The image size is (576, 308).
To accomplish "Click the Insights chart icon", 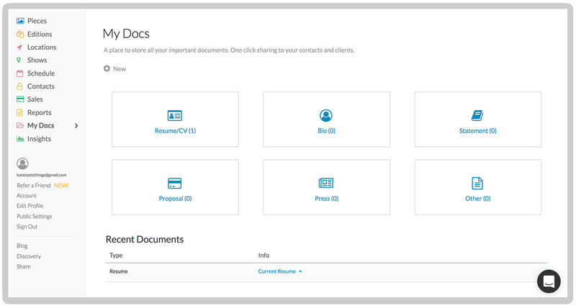I will click(x=20, y=139).
